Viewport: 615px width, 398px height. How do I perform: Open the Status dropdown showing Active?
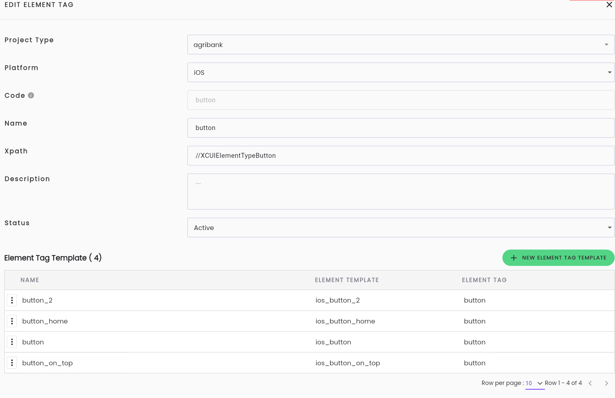(x=401, y=227)
